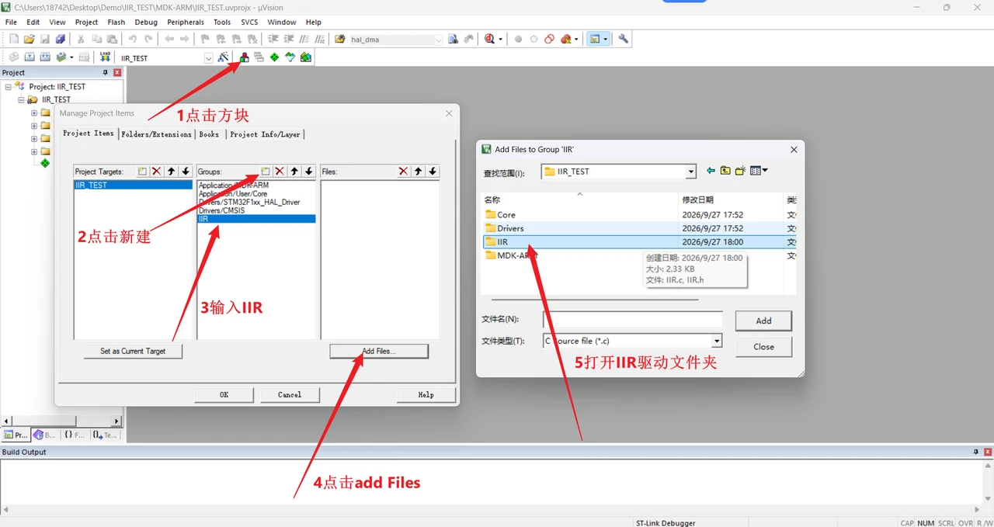Click the Build target toolbar icon

pos(30,57)
